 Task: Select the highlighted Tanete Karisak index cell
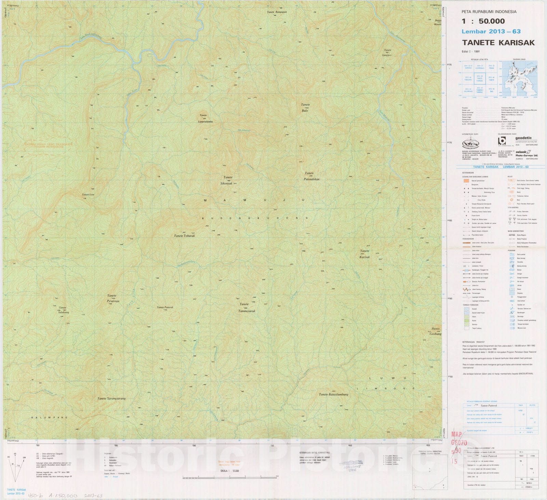pos(480,79)
